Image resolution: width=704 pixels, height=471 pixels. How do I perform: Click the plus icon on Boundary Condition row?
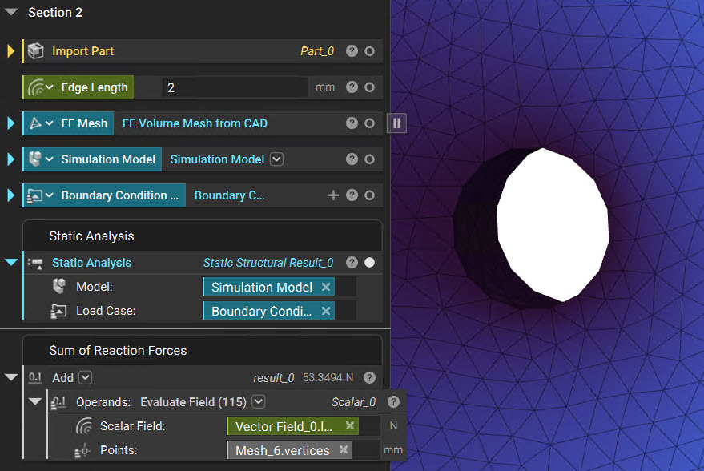[x=333, y=195]
